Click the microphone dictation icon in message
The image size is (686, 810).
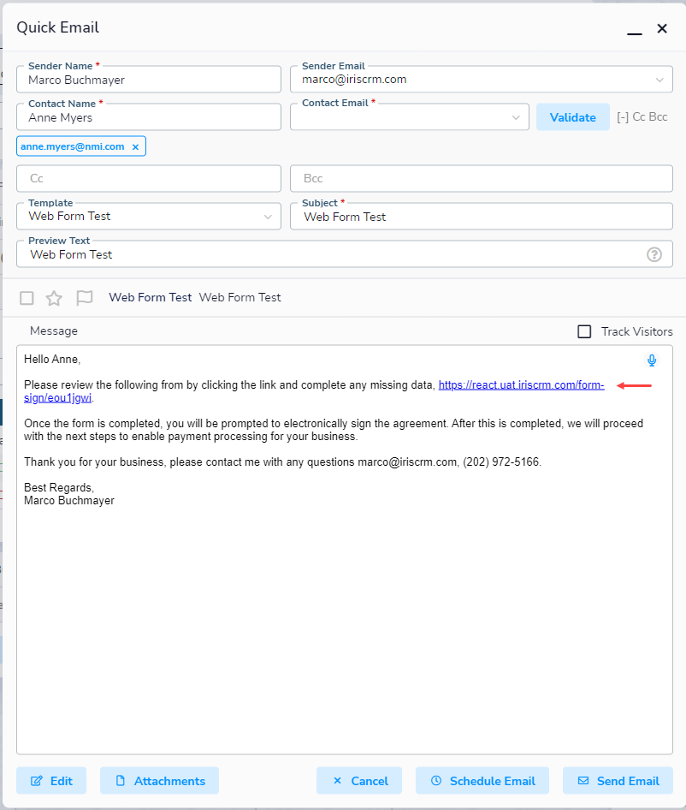tap(652, 360)
